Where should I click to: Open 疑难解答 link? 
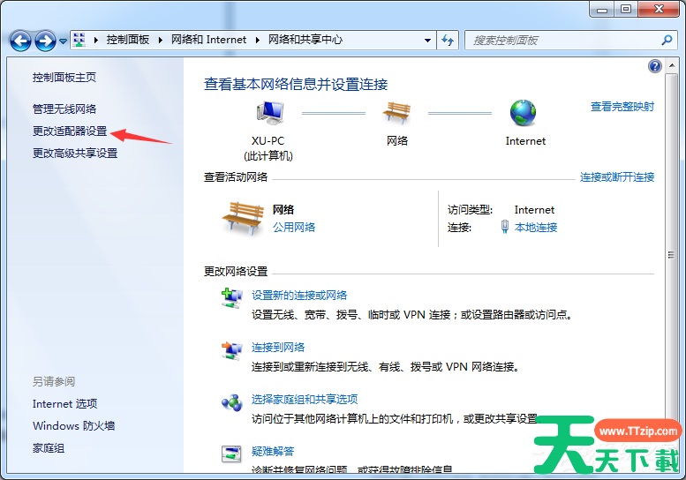[x=273, y=451]
